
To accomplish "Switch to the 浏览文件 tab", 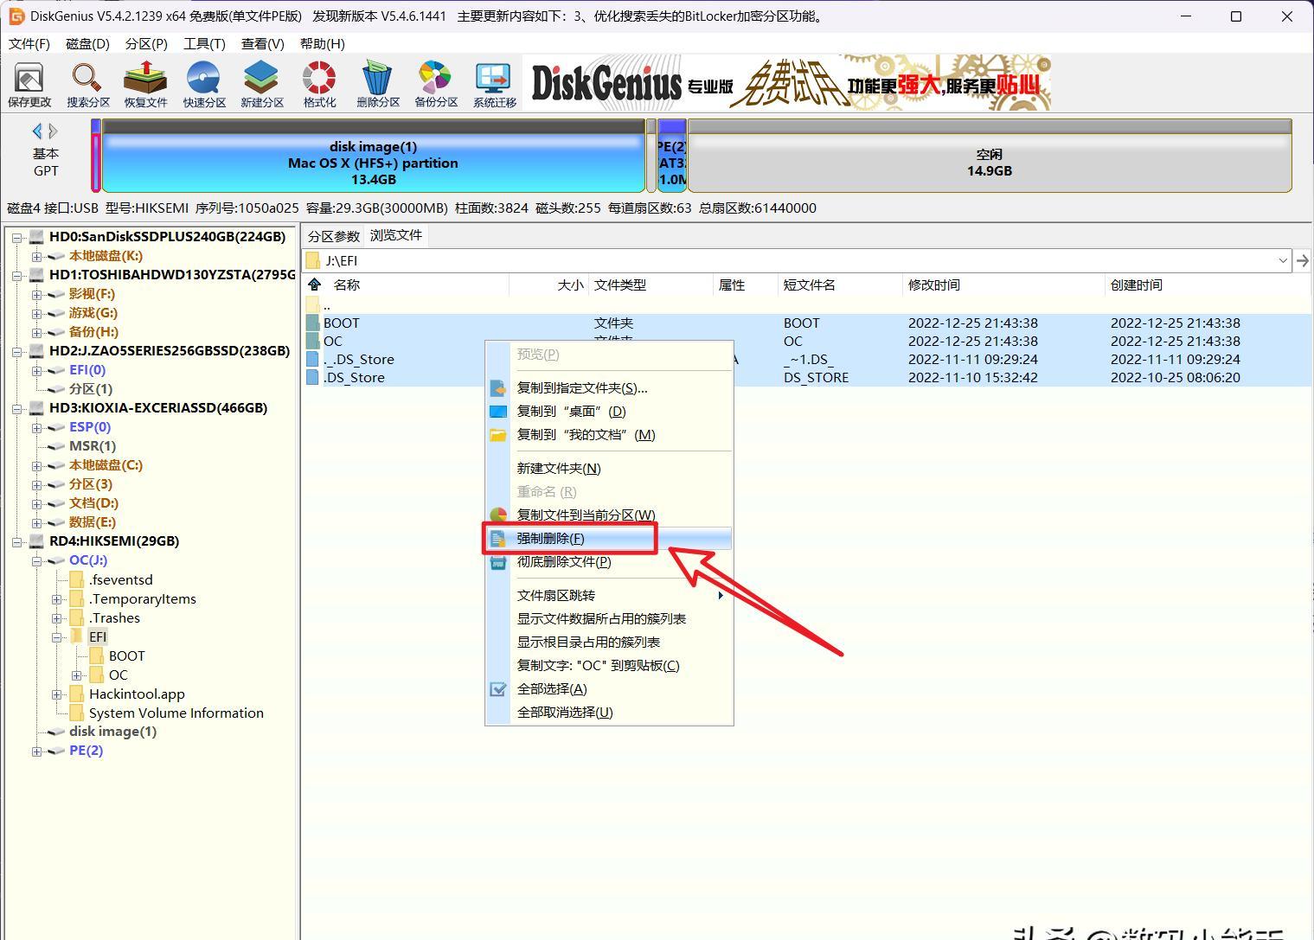I will coord(396,235).
